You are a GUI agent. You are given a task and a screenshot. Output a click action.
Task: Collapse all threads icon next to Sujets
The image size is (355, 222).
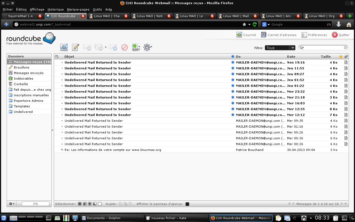131,204
